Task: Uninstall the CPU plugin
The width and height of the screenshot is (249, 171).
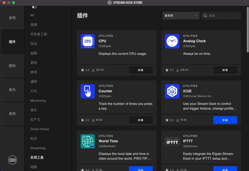Action: tap(141, 70)
